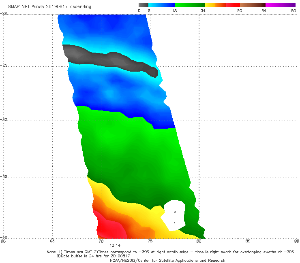Viewport: 300px width, 263px height.
Task: Click the longitude axis label "60"
Action: point(3,241)
